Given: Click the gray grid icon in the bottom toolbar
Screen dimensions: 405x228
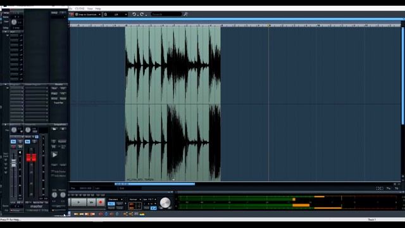Looking at the screenshot, I should tap(136, 214).
